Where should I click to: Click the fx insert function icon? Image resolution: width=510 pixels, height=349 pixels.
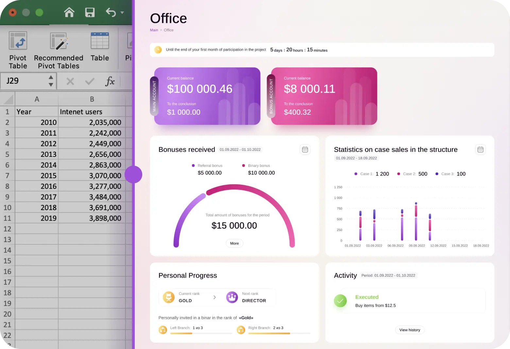(x=110, y=81)
